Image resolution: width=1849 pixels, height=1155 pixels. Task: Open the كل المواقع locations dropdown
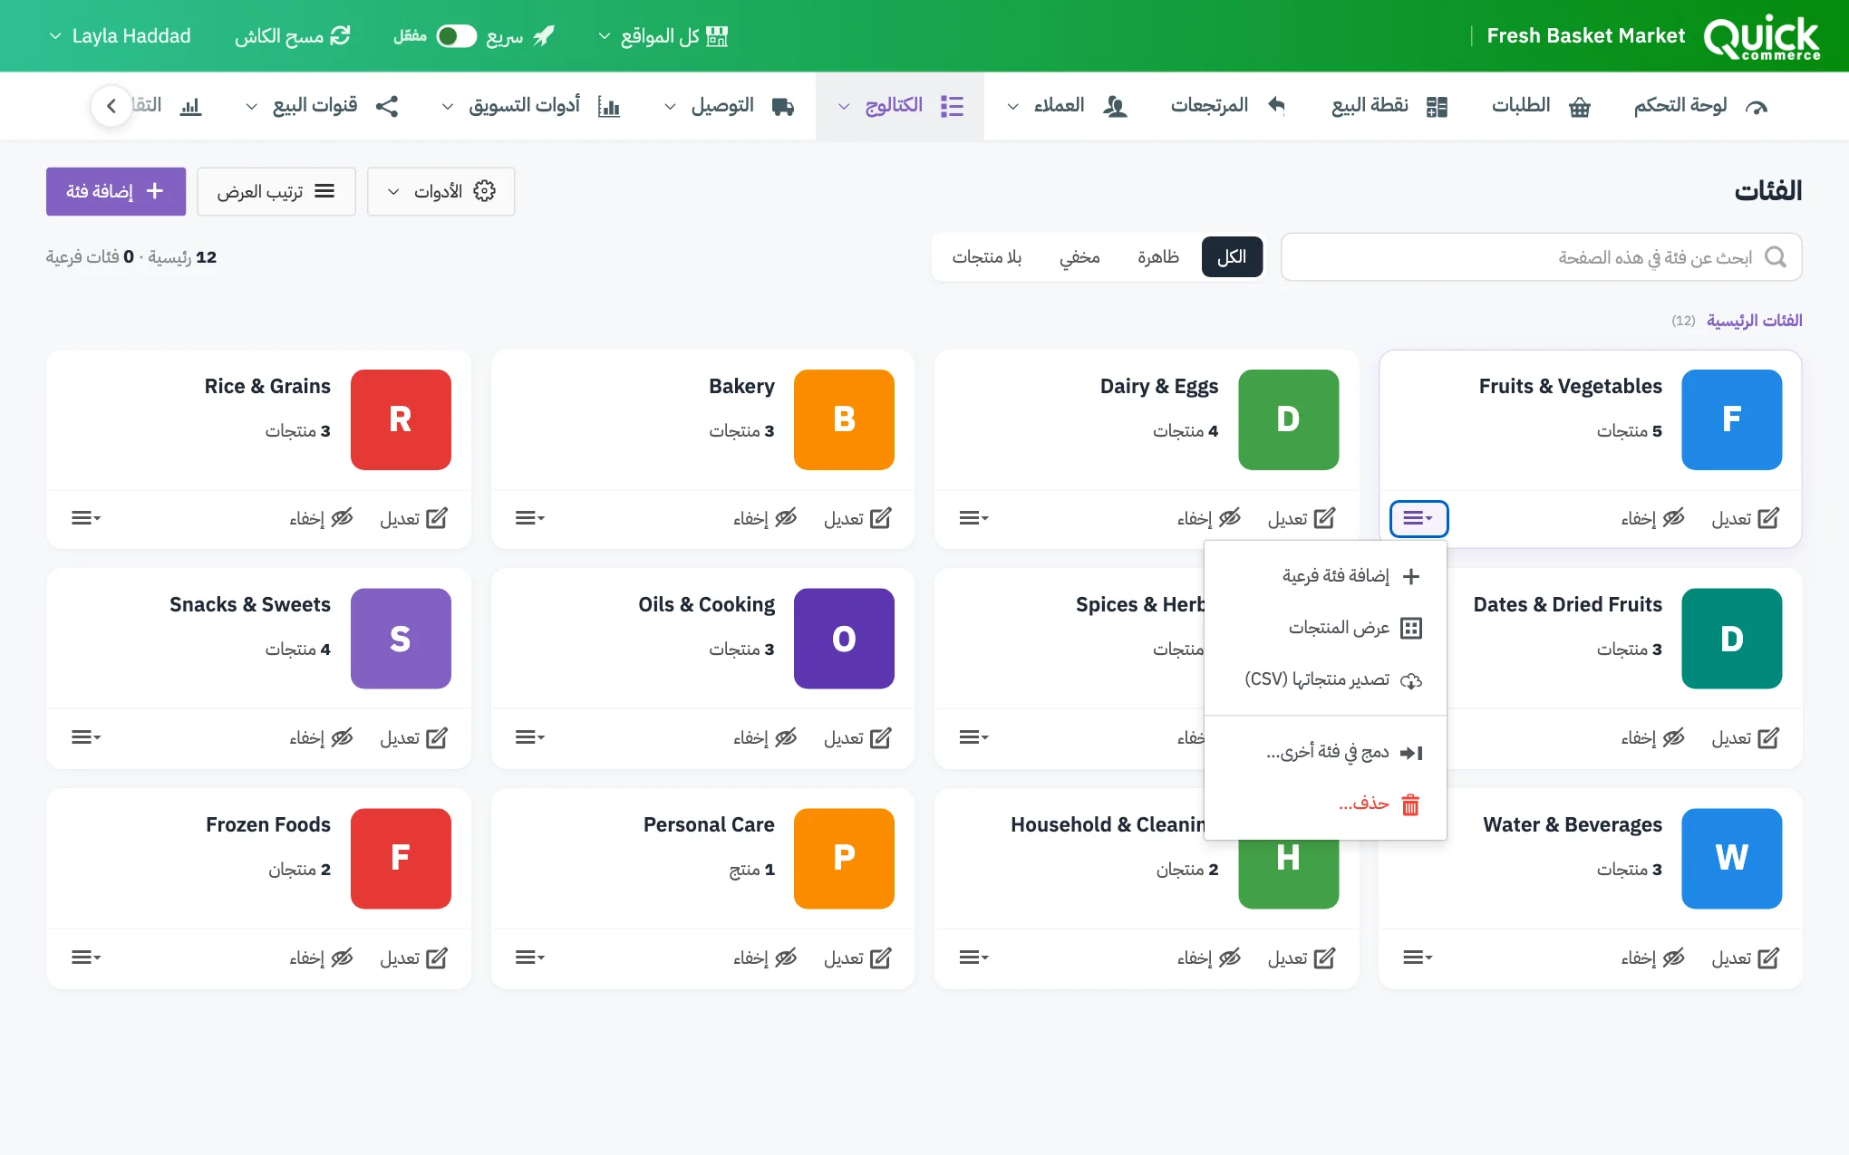[663, 36]
